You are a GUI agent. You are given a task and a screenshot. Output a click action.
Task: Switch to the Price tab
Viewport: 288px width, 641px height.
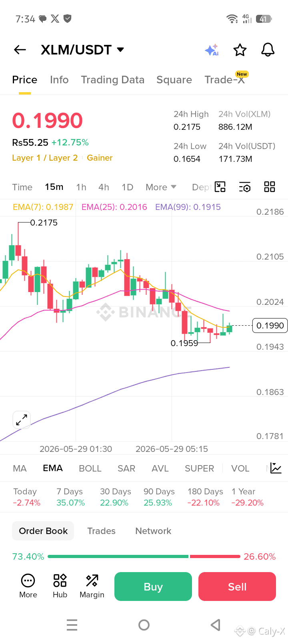(x=25, y=80)
